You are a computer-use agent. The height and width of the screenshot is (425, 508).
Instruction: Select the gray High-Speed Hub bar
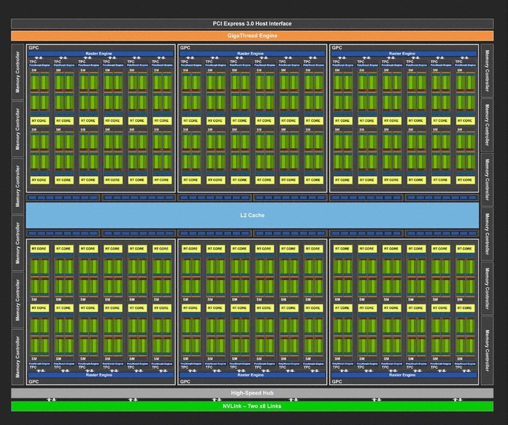[252, 393]
